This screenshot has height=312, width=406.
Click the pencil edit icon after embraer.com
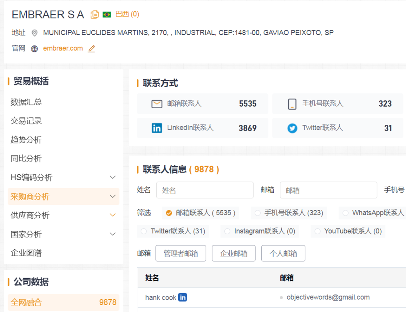pos(91,49)
